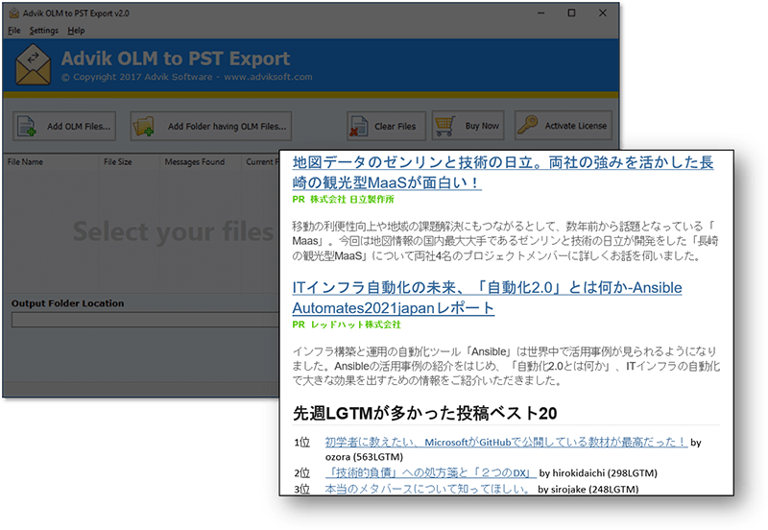Open the Ansible Automates2021japan report link

[x=487, y=298]
